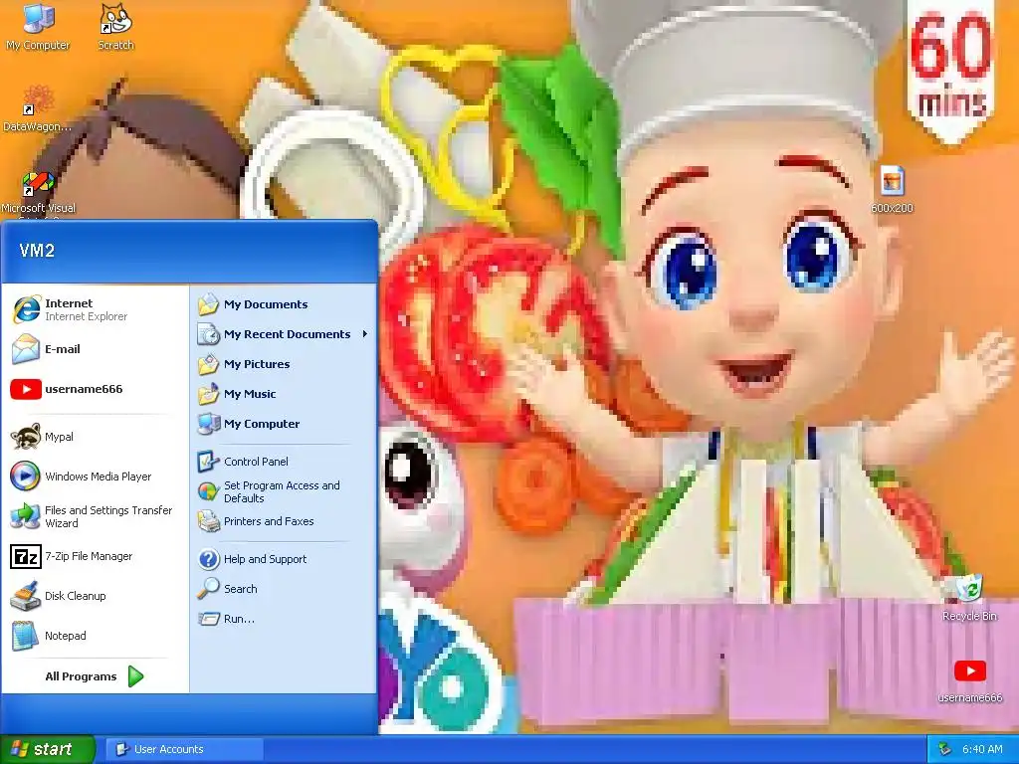Open Printers and Faxes
The height and width of the screenshot is (764, 1019).
284,521
